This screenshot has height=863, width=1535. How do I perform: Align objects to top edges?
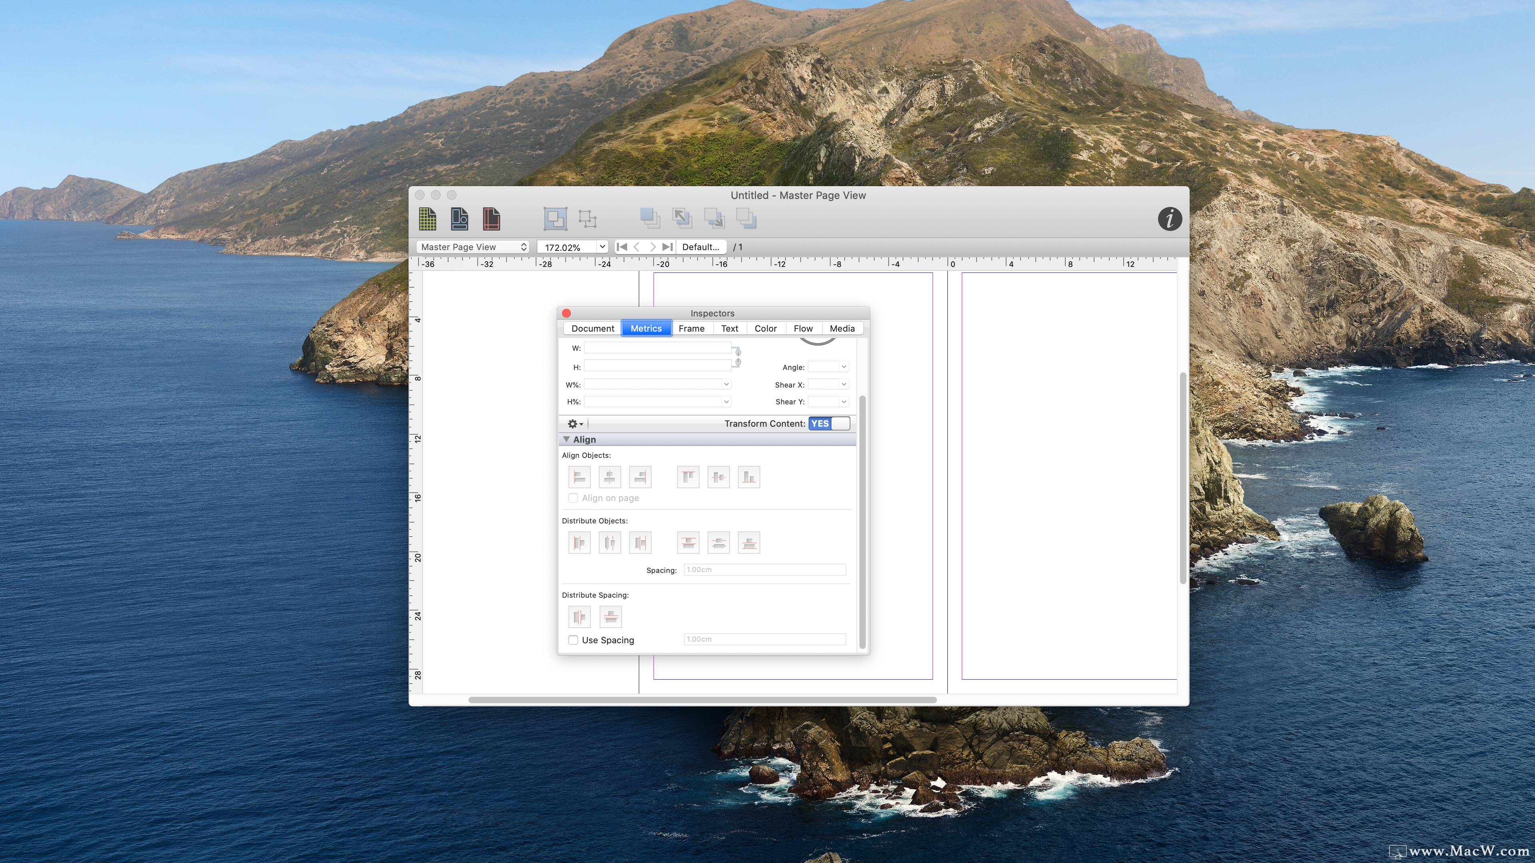pos(688,477)
